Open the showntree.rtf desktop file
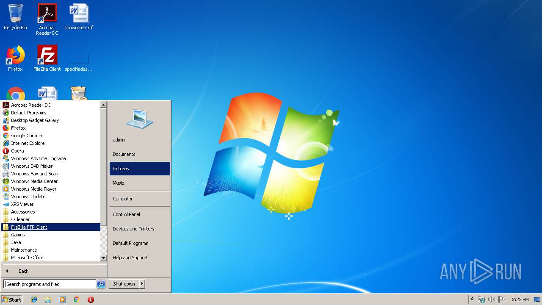 [x=79, y=17]
